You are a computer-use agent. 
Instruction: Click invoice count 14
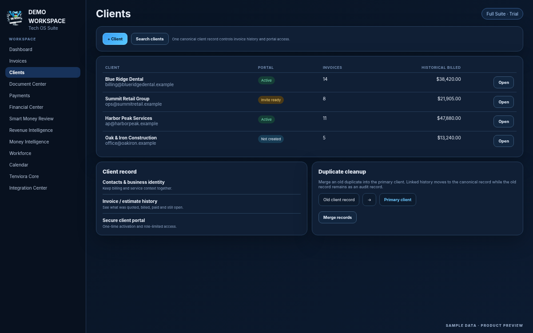[x=325, y=79]
